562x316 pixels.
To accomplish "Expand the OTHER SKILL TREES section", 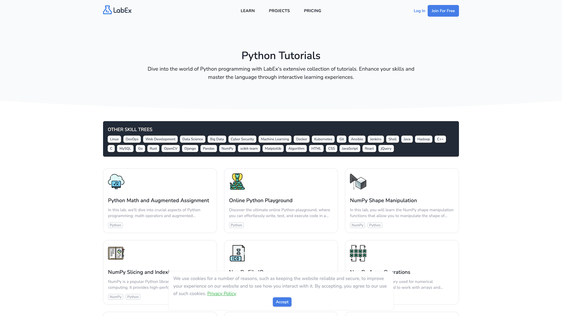I will point(130,130).
